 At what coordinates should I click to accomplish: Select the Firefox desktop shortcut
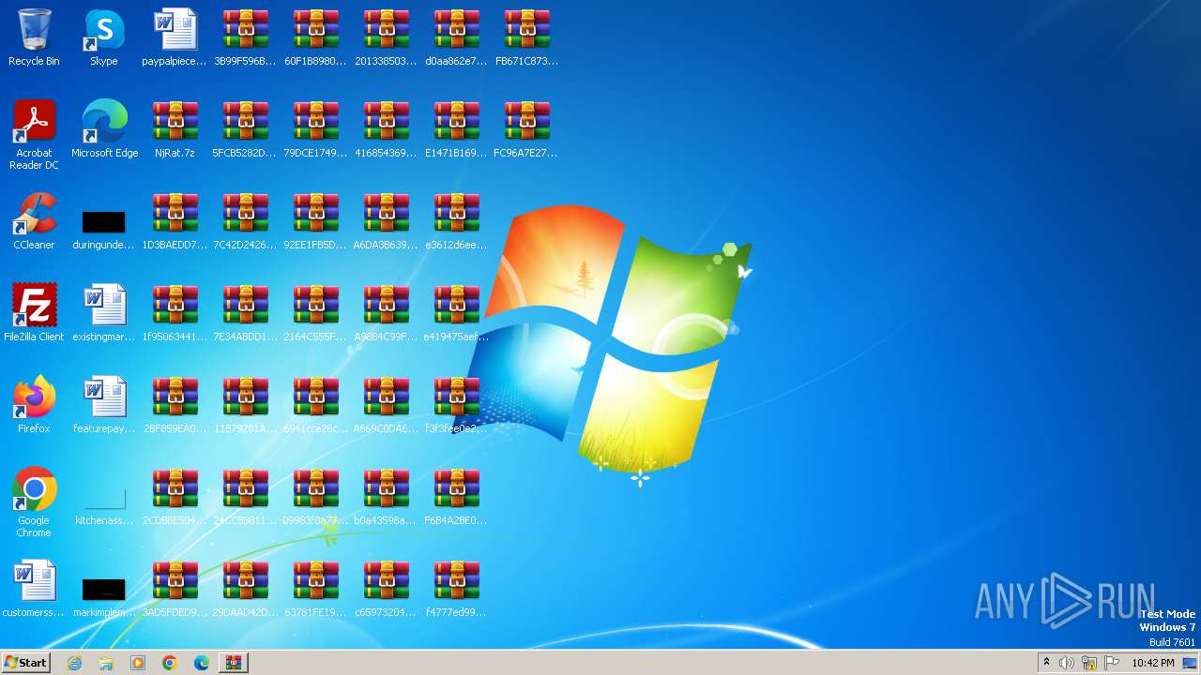coord(34,405)
